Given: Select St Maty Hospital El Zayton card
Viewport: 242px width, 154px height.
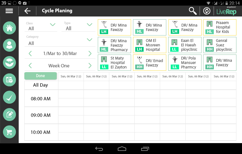Looking at the screenshot, I should coord(114,63).
